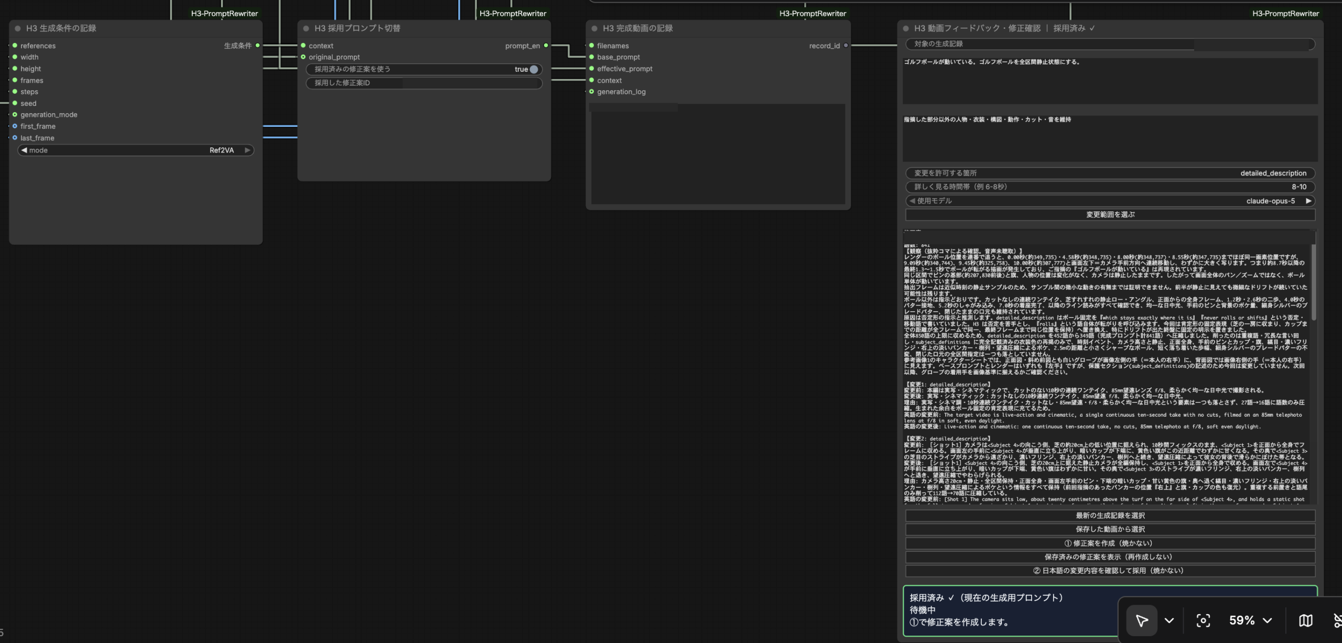Collapse the H3 生成条件の記録 node via its dot
Image resolution: width=1342 pixels, height=643 pixels.
[18, 28]
